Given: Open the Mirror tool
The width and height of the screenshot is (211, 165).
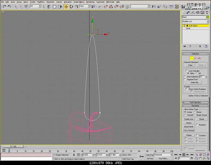Looking at the screenshot, I should tap(154, 7).
